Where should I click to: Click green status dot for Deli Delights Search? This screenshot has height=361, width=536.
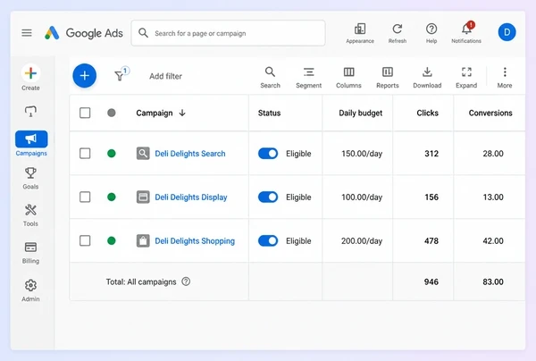pyautogui.click(x=112, y=154)
